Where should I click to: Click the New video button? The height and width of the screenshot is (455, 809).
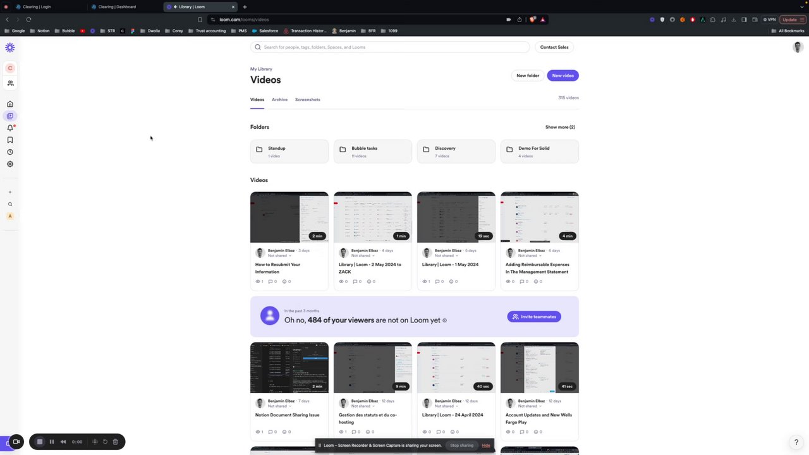pos(563,76)
